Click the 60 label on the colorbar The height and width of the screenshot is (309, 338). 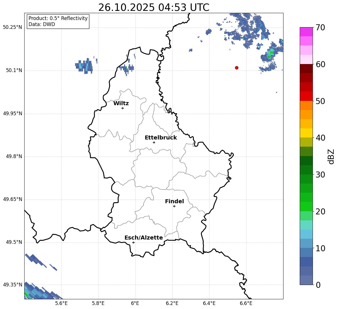click(320, 64)
